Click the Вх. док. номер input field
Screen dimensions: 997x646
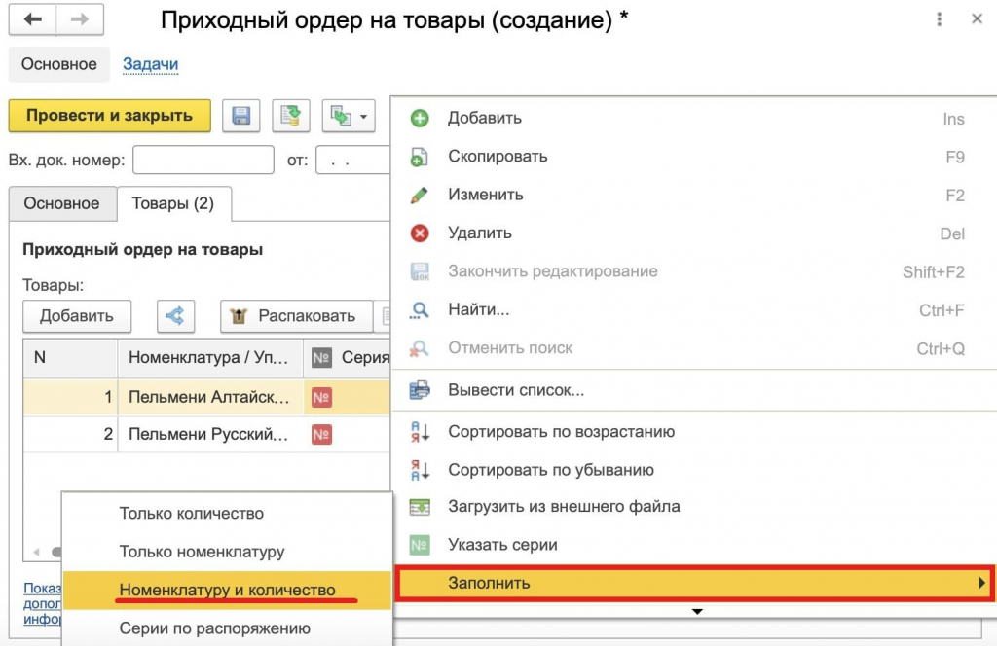point(203,160)
